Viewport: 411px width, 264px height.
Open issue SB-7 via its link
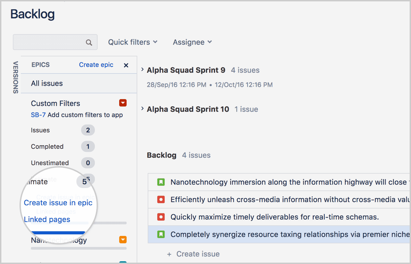[x=38, y=115]
